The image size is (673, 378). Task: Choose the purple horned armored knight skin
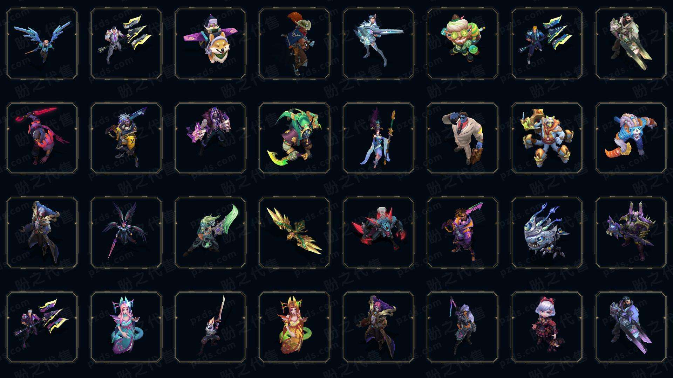click(x=631, y=232)
